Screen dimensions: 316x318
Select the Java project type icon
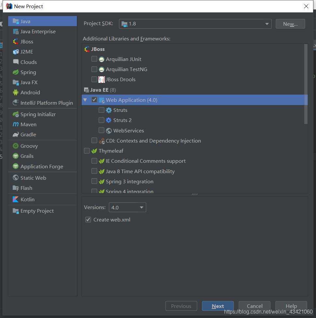16,21
